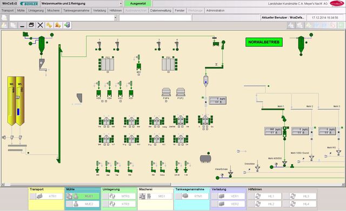Click the W5 yellow silo
This screenshot has width=346, height=211.
(20, 101)
